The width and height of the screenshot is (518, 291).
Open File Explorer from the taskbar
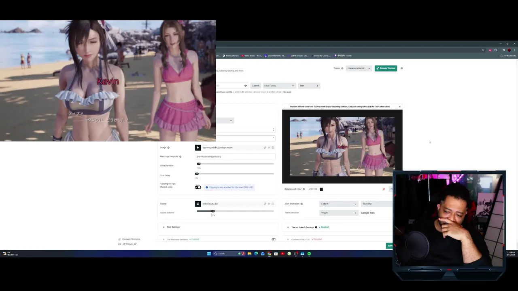click(249, 254)
